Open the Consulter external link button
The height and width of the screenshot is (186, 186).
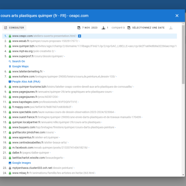[x=14, y=28]
